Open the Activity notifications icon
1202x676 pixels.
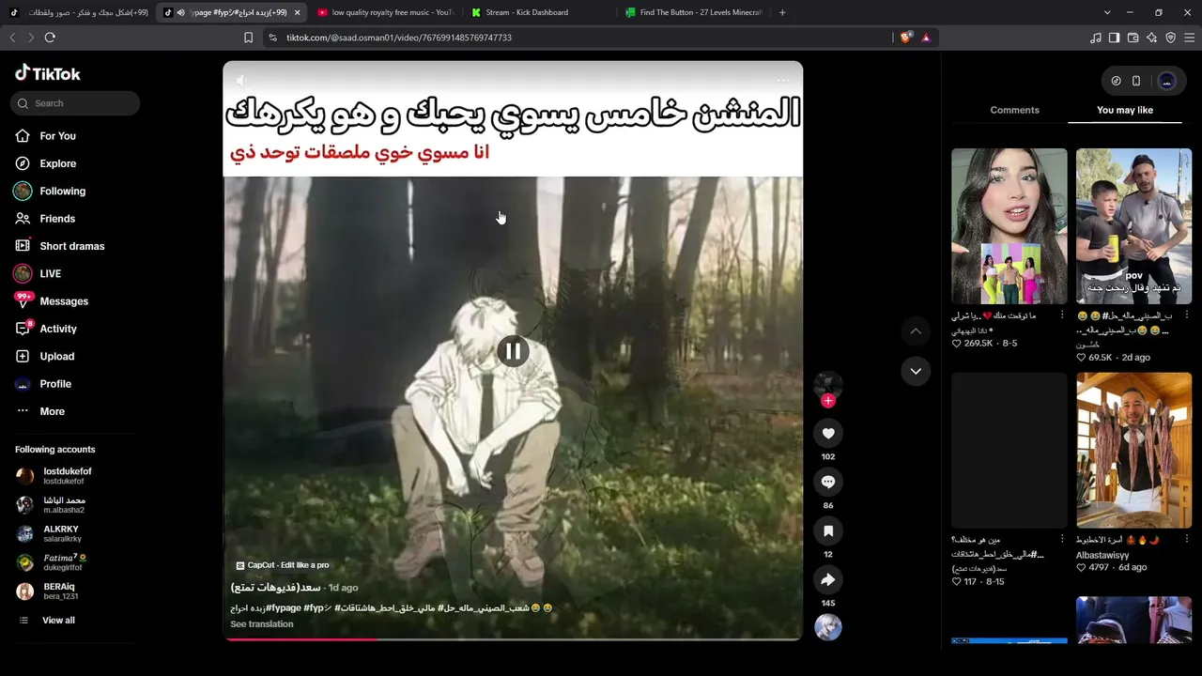pyautogui.click(x=23, y=329)
